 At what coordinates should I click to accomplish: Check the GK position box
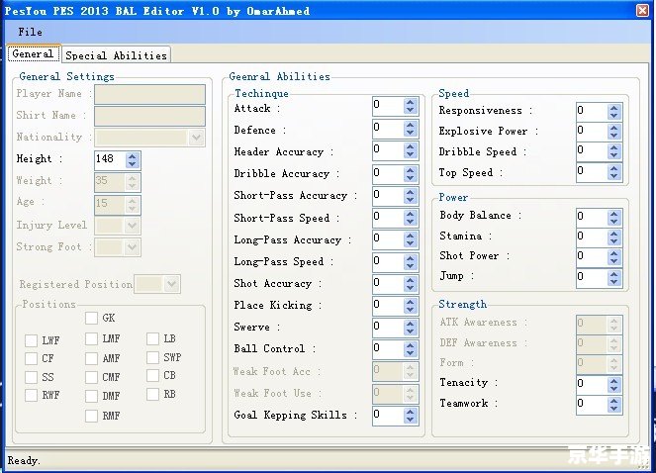pos(91,318)
